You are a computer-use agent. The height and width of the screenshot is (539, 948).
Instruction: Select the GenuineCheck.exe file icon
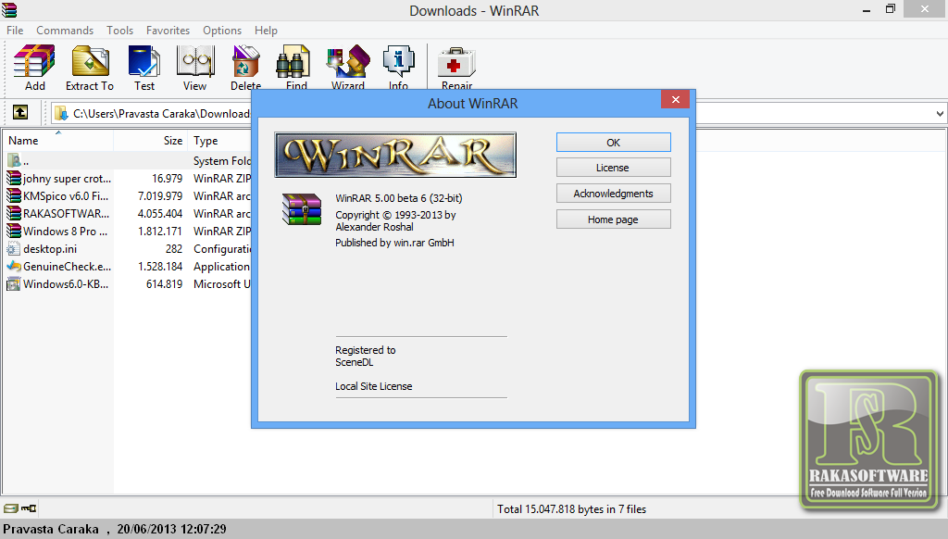click(14, 266)
